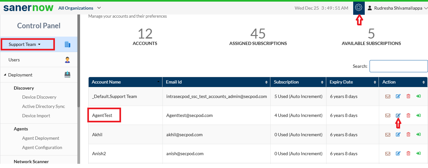The height and width of the screenshot is (168, 428).
Task: Click the green login icon for Anish2
Action: point(418,154)
